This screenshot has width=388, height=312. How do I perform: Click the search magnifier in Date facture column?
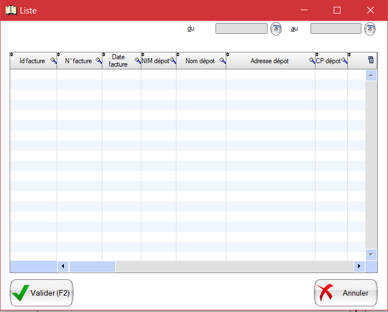click(137, 60)
